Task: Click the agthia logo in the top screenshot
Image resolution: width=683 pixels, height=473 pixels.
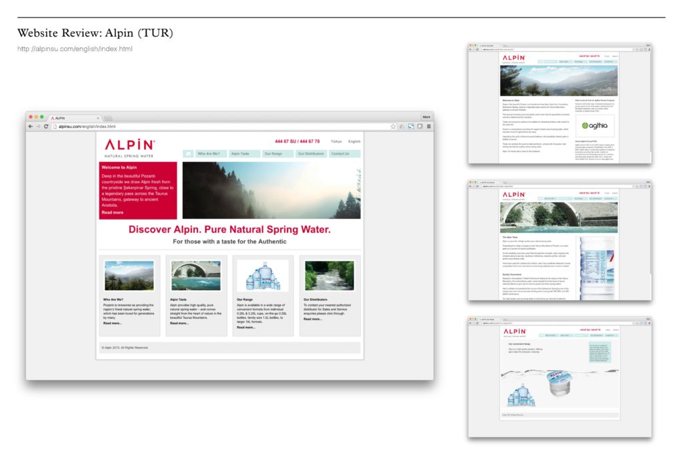Action: click(x=594, y=126)
